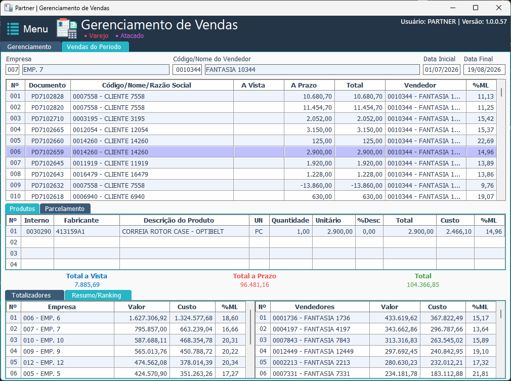Select document row PD7102828

coord(251,97)
